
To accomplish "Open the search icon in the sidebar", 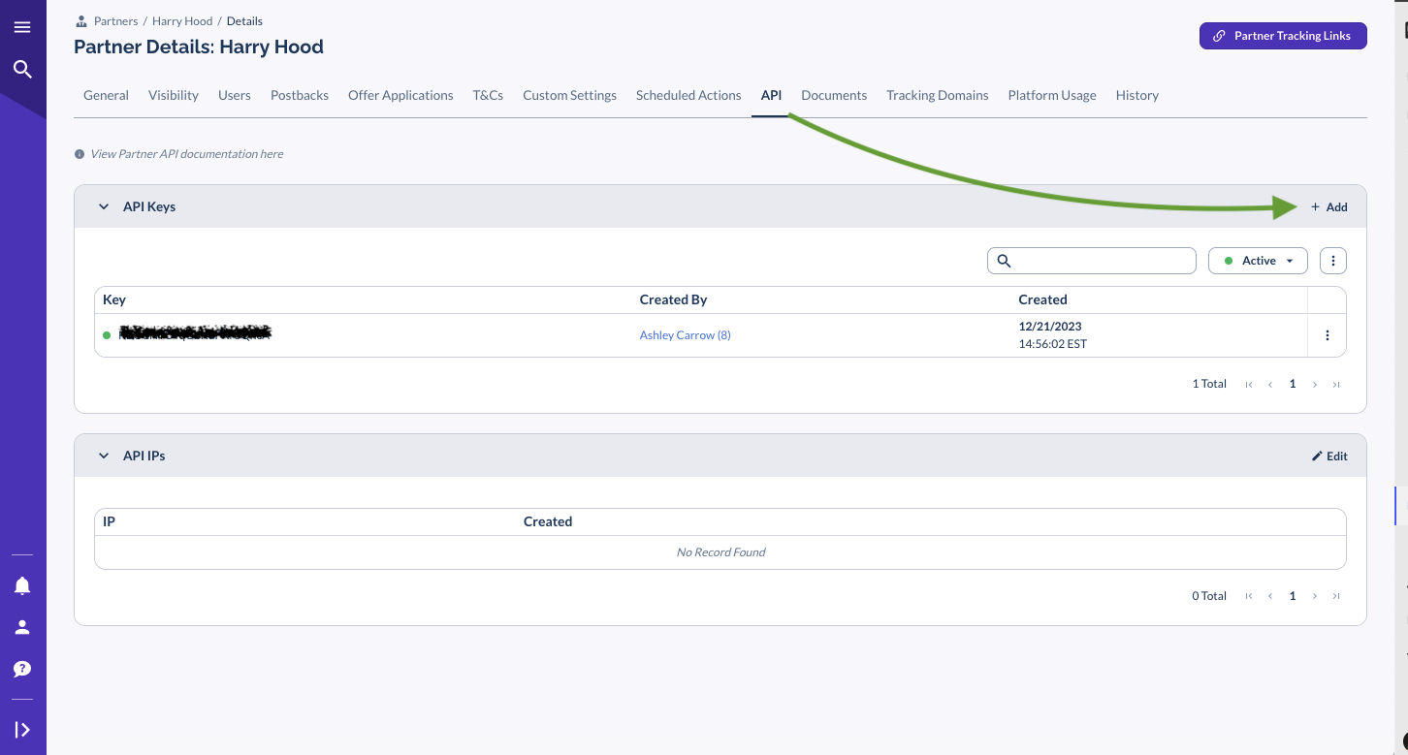I will point(22,69).
